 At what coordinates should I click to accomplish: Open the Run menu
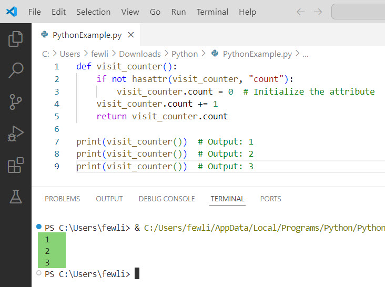[178, 12]
